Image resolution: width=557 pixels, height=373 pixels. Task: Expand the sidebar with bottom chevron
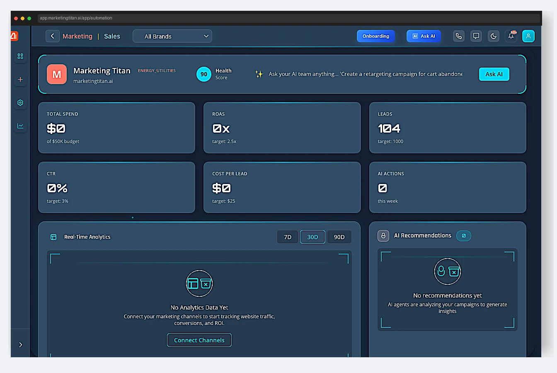(x=20, y=344)
